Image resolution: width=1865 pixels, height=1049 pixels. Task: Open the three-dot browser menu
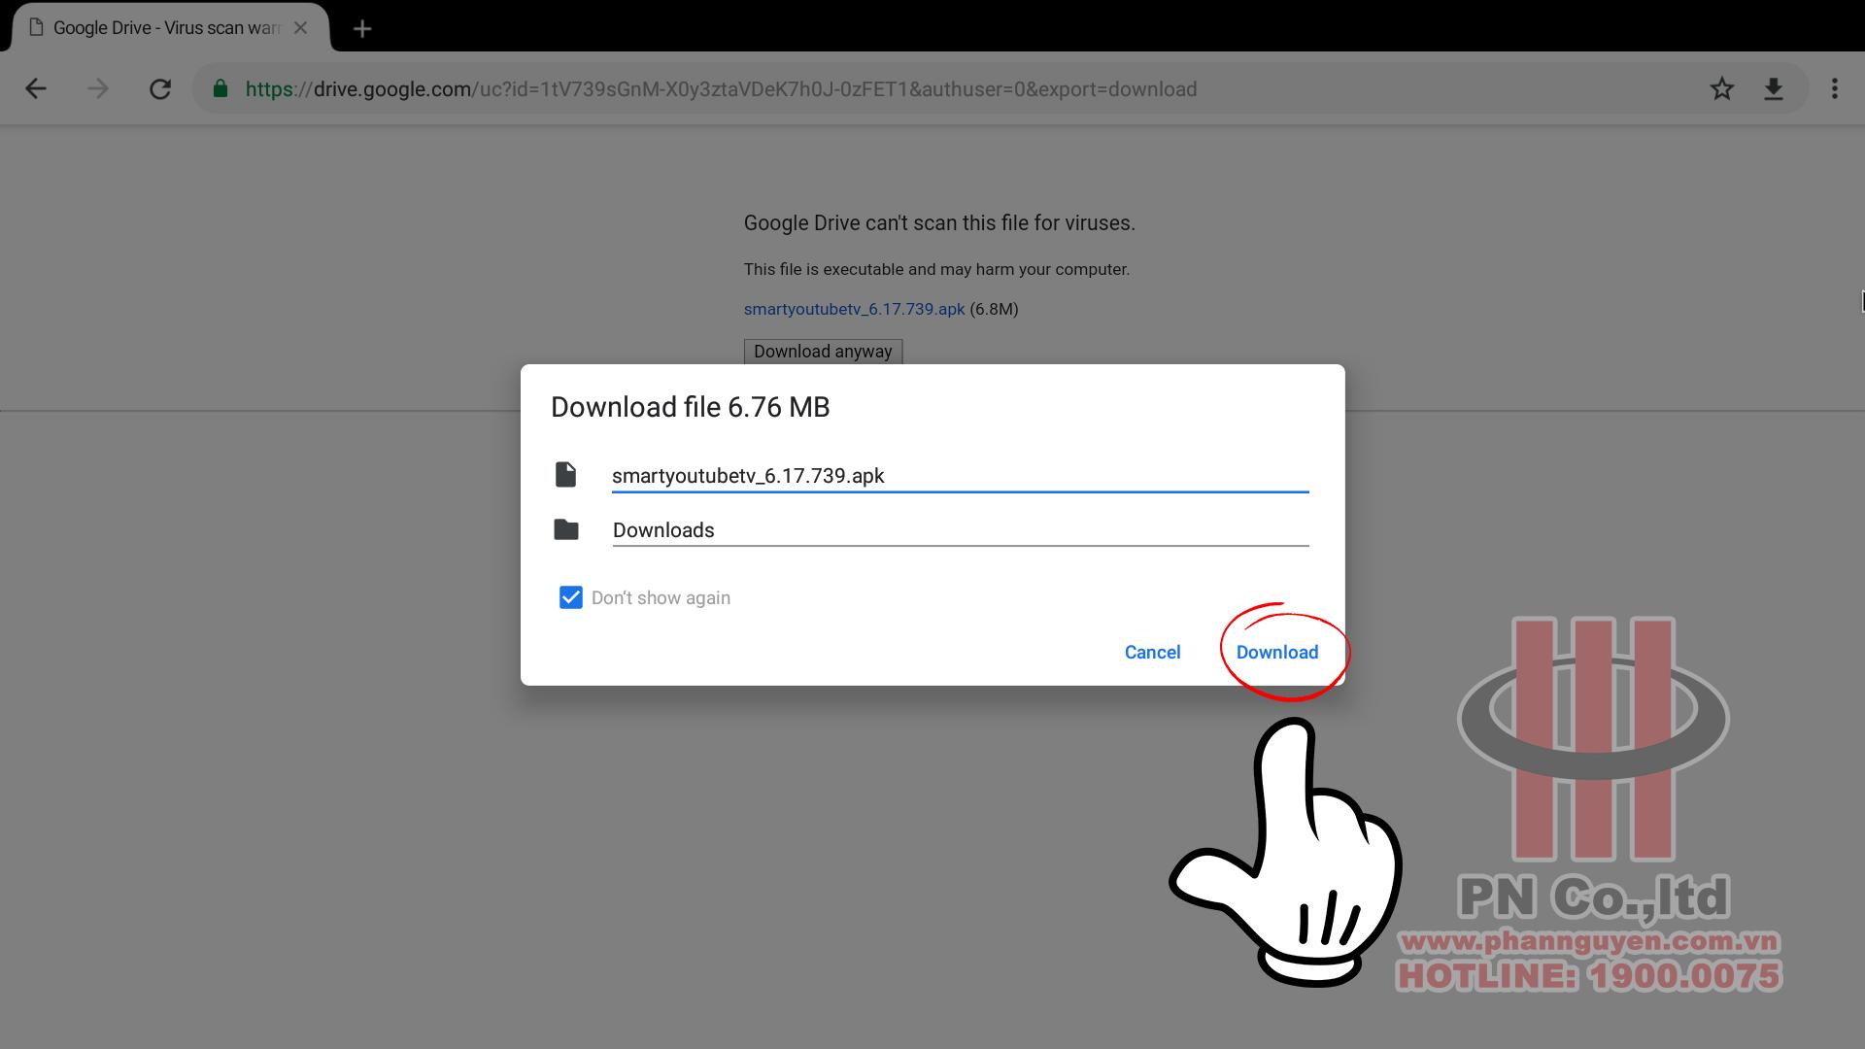coord(1834,89)
